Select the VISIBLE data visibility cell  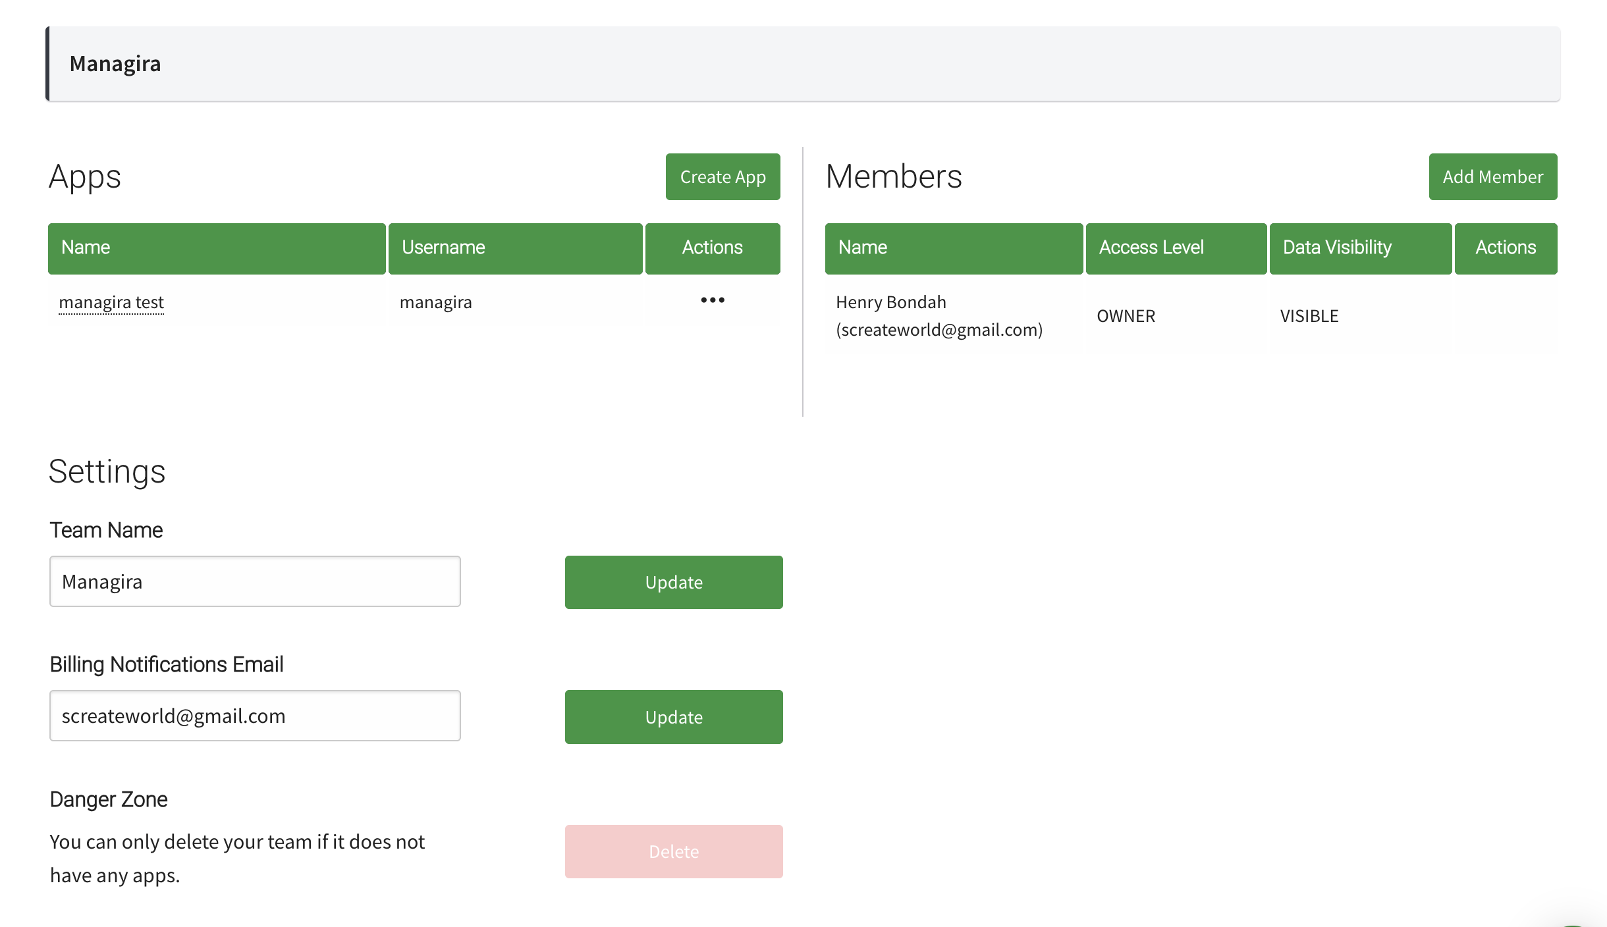pyautogui.click(x=1361, y=316)
